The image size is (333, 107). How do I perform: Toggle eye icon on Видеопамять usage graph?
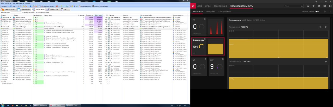pyautogui.click(x=325, y=27)
